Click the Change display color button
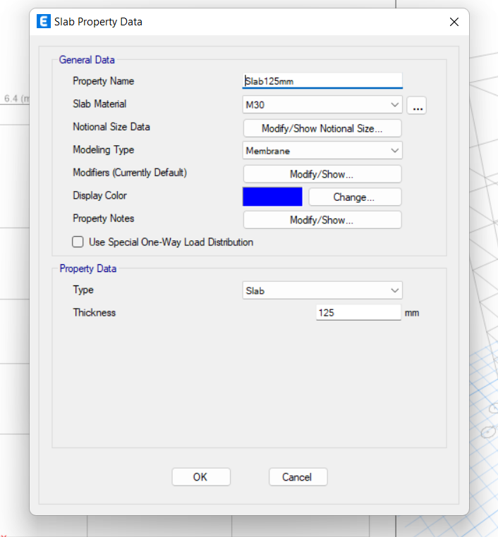 tap(355, 197)
